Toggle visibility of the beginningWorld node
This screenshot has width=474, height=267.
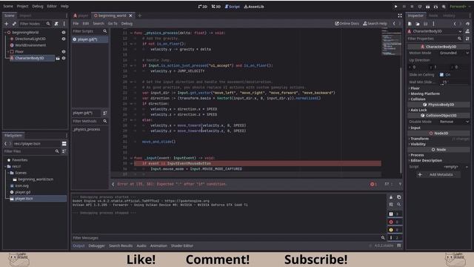[64, 33]
